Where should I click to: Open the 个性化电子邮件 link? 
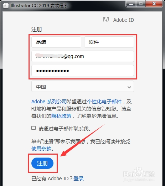coord(104,102)
